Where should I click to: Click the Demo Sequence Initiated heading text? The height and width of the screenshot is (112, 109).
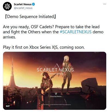31,17
